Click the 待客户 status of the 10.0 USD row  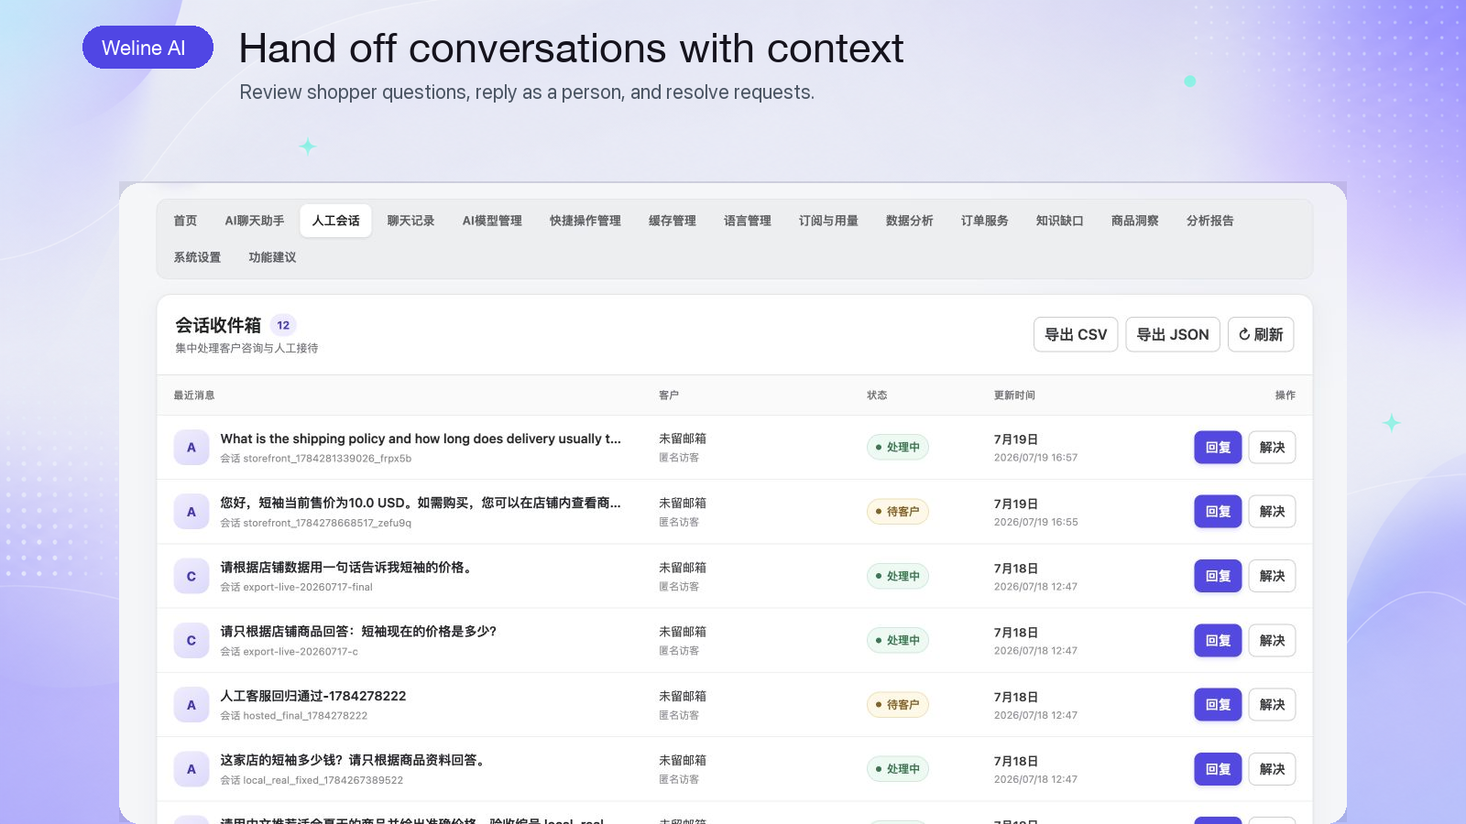(898, 512)
